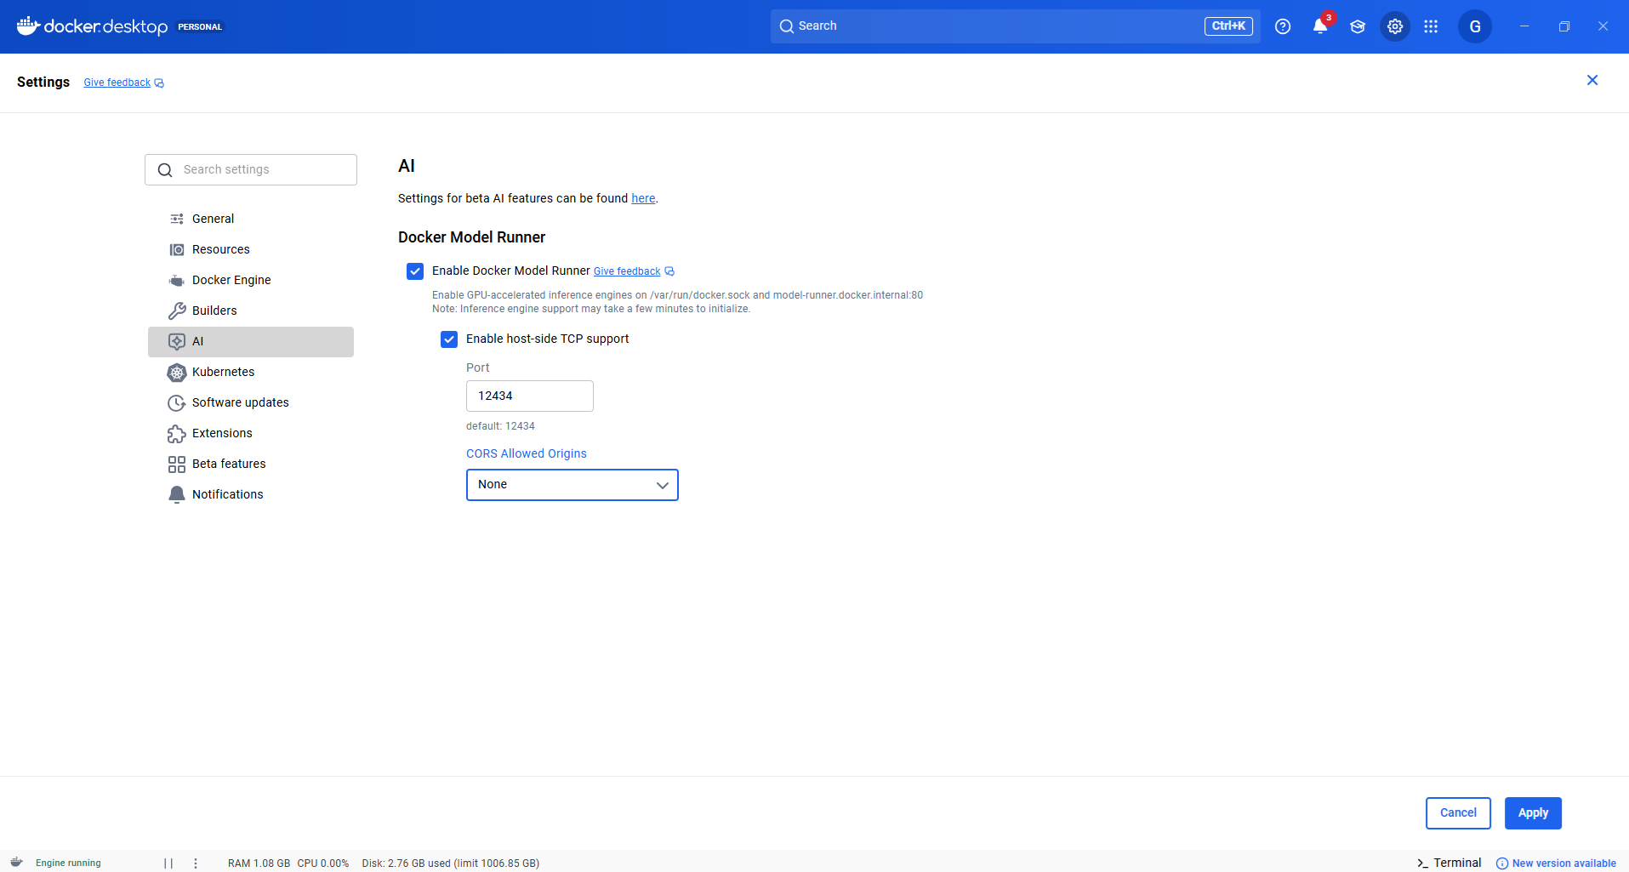
Task: Open the apps grid icon
Action: pyautogui.click(x=1431, y=26)
